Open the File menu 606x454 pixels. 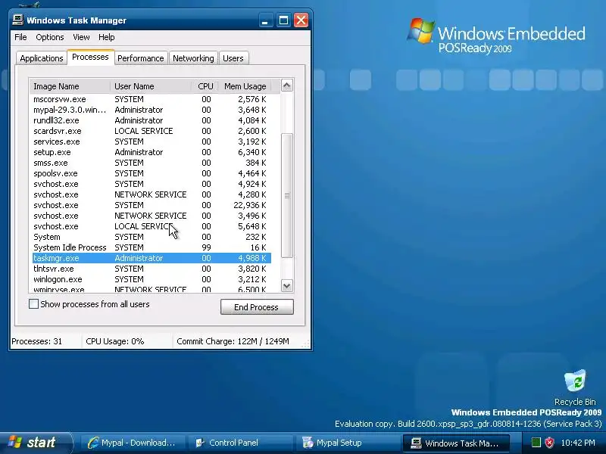pos(20,37)
